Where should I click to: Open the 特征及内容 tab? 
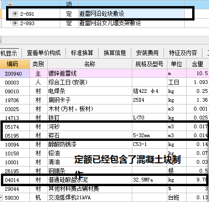[x=183, y=53]
